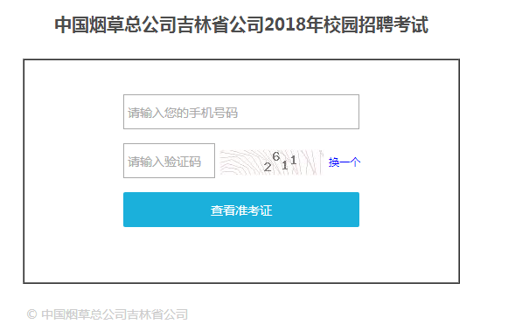Image resolution: width=522 pixels, height=331 pixels.
Task: Click the page title heading text
Action: tap(241, 24)
